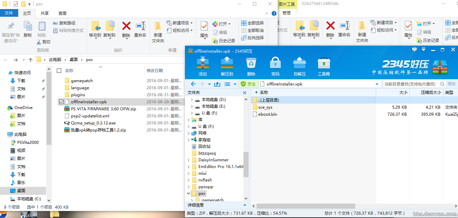Click 复制路径 in psv Explorer ribbon

64,23
